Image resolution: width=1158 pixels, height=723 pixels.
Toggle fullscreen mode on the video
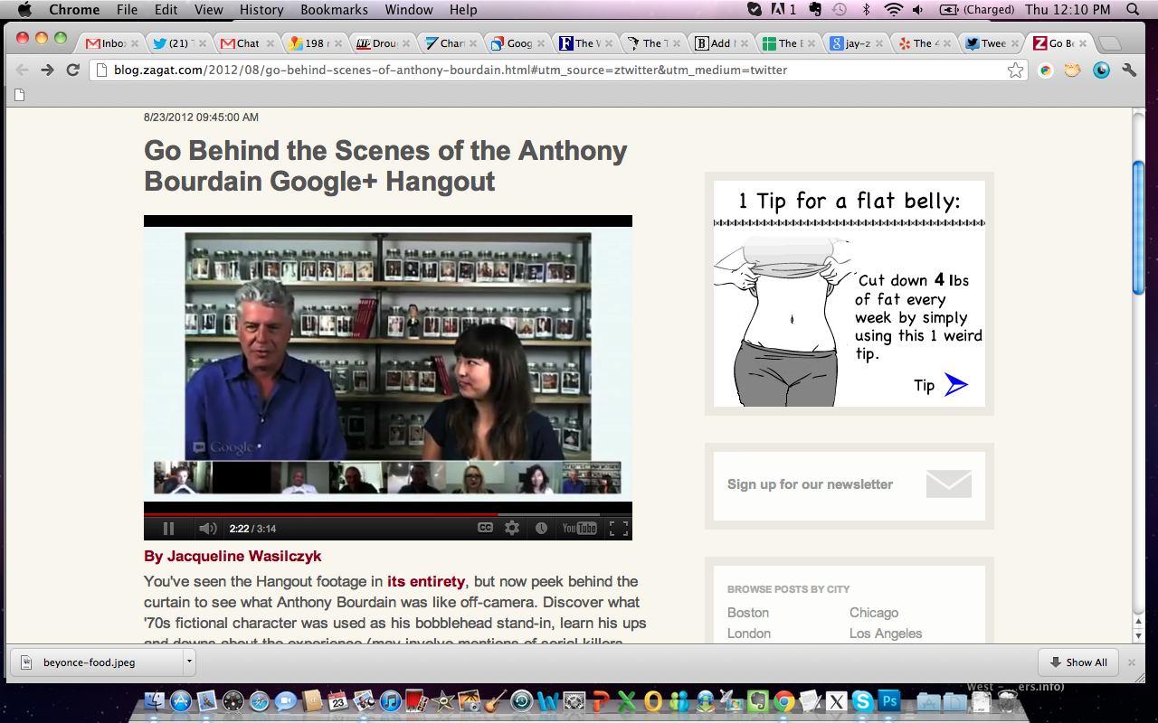click(619, 529)
